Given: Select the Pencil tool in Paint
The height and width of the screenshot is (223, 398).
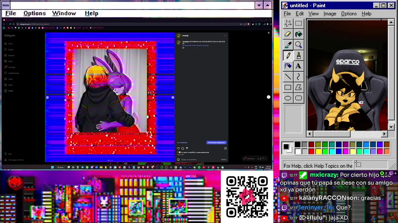Looking at the screenshot, I should point(288,55).
